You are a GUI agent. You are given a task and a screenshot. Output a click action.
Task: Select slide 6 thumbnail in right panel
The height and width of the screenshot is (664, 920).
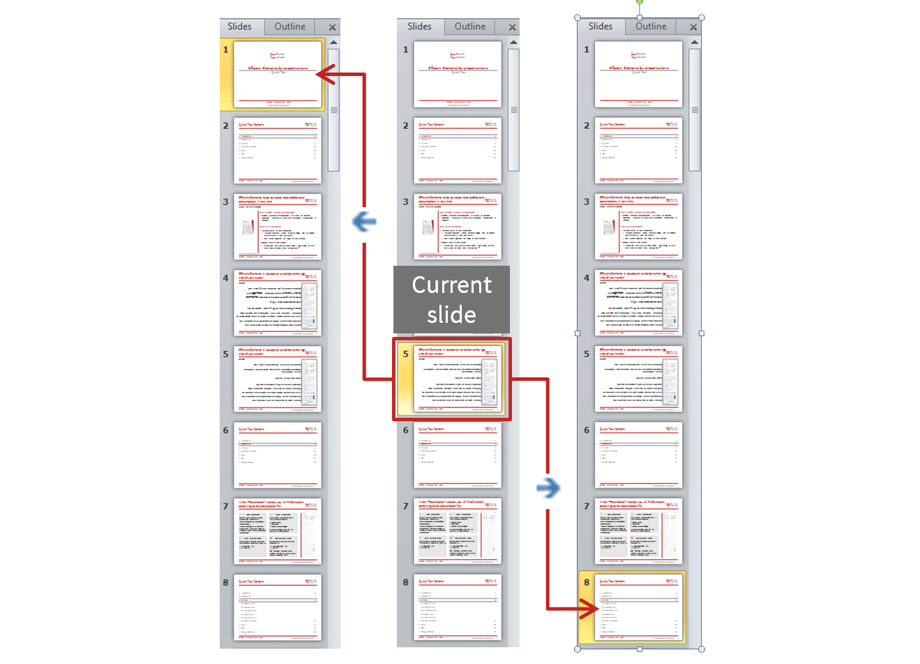click(638, 455)
